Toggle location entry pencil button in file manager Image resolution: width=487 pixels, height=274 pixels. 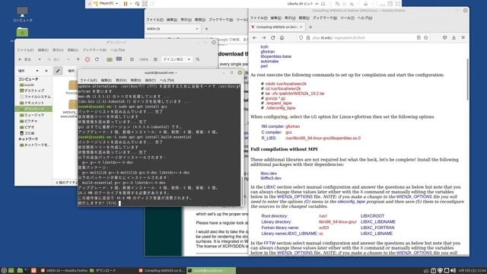58,71
